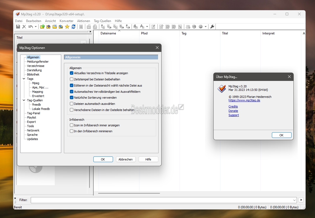Click the Refresh blue arrows icon
The image size is (315, 218).
(74, 27)
